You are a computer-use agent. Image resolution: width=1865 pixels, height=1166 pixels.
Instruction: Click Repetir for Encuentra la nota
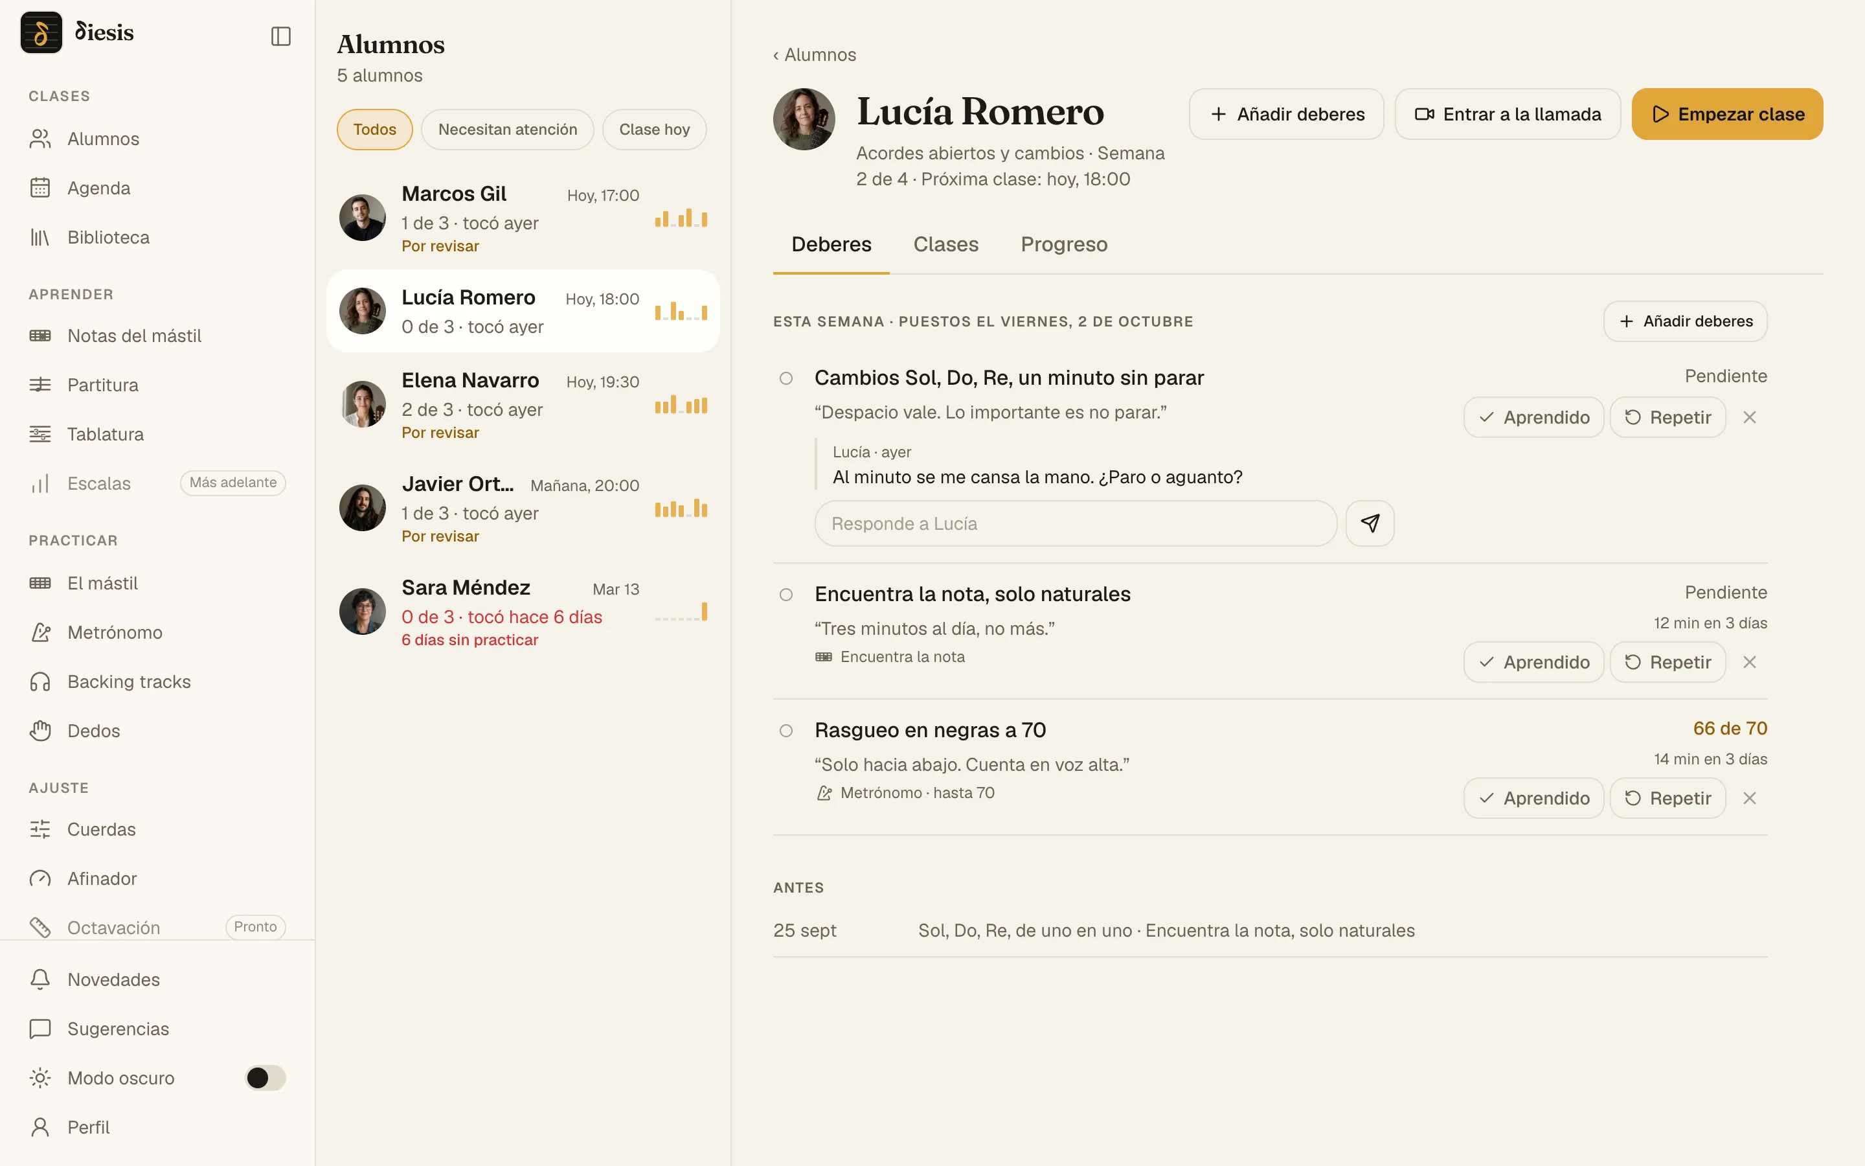click(x=1667, y=663)
